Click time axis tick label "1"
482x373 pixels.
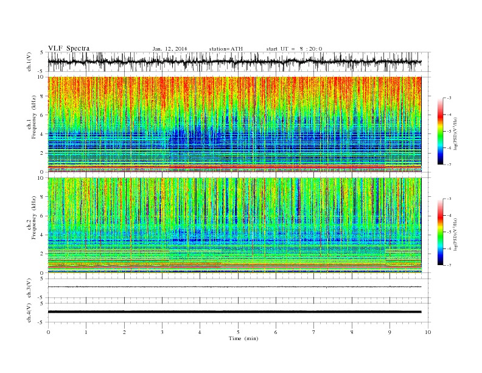tap(86, 332)
